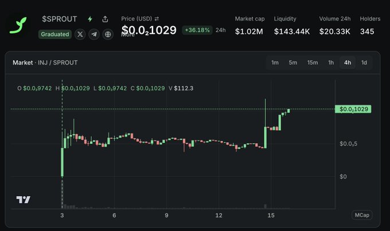Click the Liquidity heading
This screenshot has height=231, width=390.
pos(285,19)
